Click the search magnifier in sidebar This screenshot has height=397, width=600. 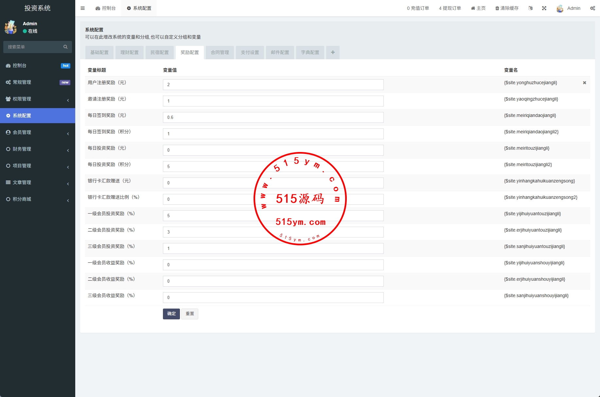coord(65,47)
